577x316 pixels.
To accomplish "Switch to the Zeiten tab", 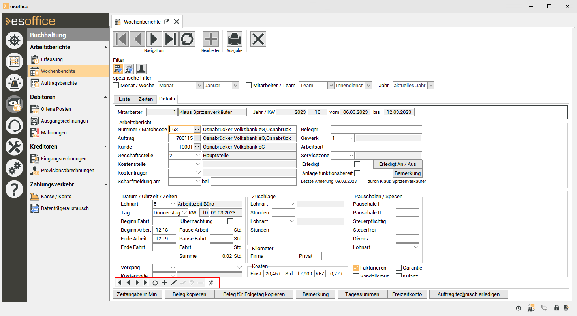I will 146,99.
